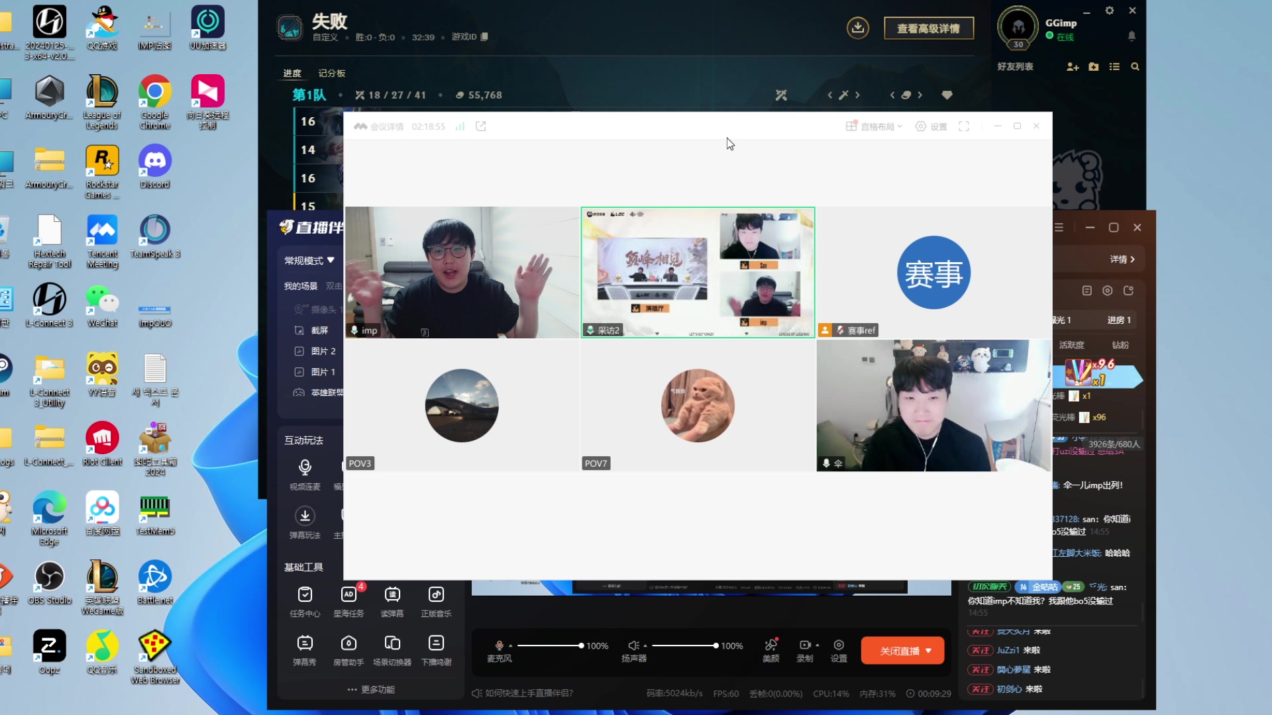Mute the 扬声器 speaker
This screenshot has height=715, width=1272.
point(633,645)
